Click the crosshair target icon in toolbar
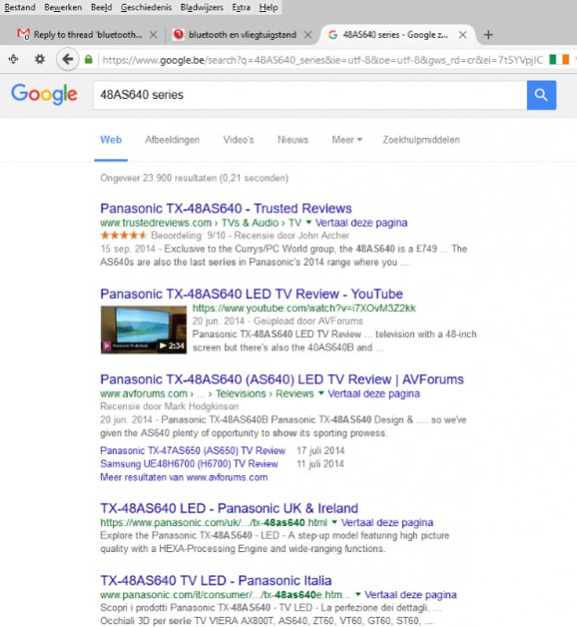 tap(13, 59)
